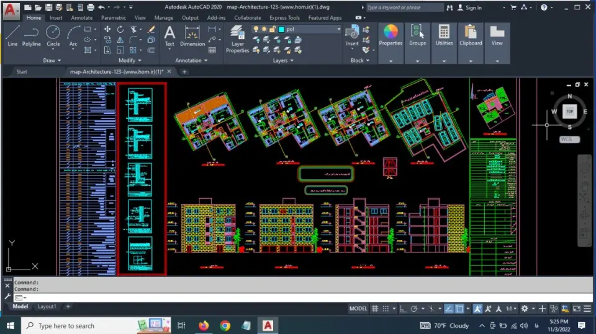
Task: Select the Arc tool
Action: 73,36
